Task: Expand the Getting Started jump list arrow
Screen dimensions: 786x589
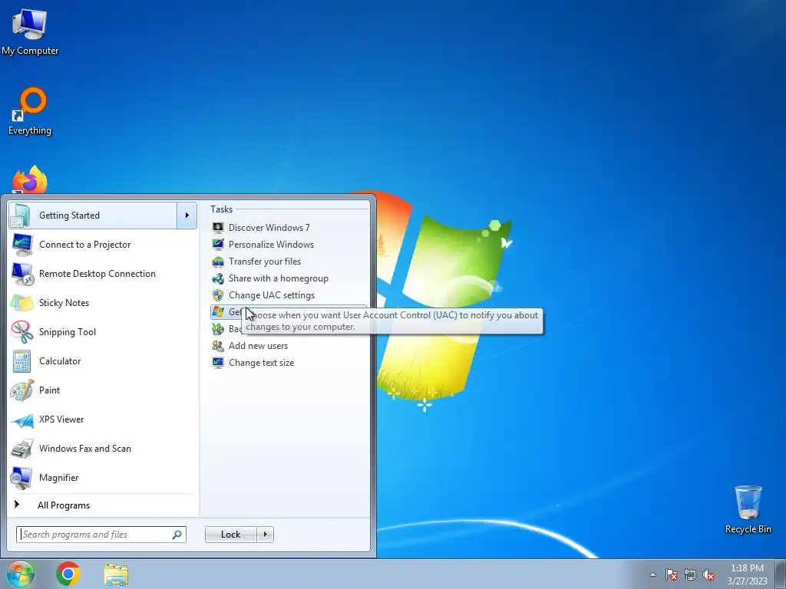Action: (187, 216)
